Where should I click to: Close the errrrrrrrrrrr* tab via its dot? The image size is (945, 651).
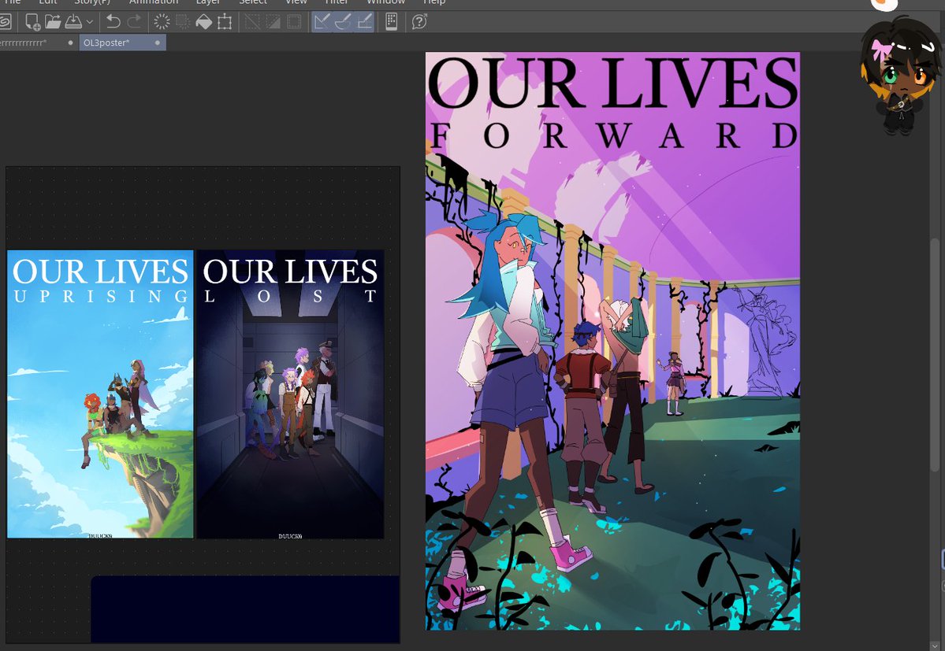point(70,43)
